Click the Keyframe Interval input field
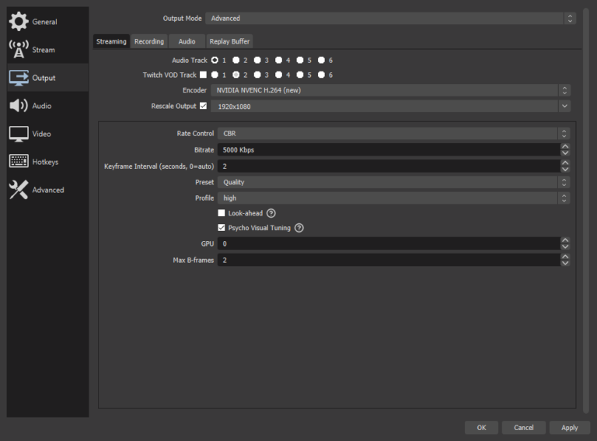 pyautogui.click(x=389, y=166)
